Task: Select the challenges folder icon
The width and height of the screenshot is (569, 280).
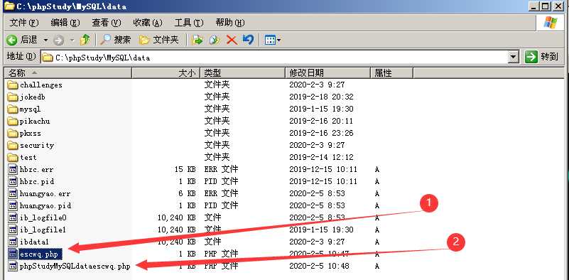Action: (x=13, y=85)
